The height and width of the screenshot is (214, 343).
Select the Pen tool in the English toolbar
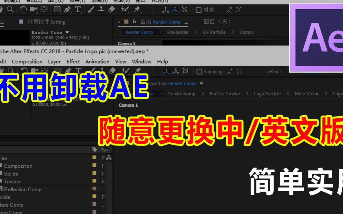68,71
